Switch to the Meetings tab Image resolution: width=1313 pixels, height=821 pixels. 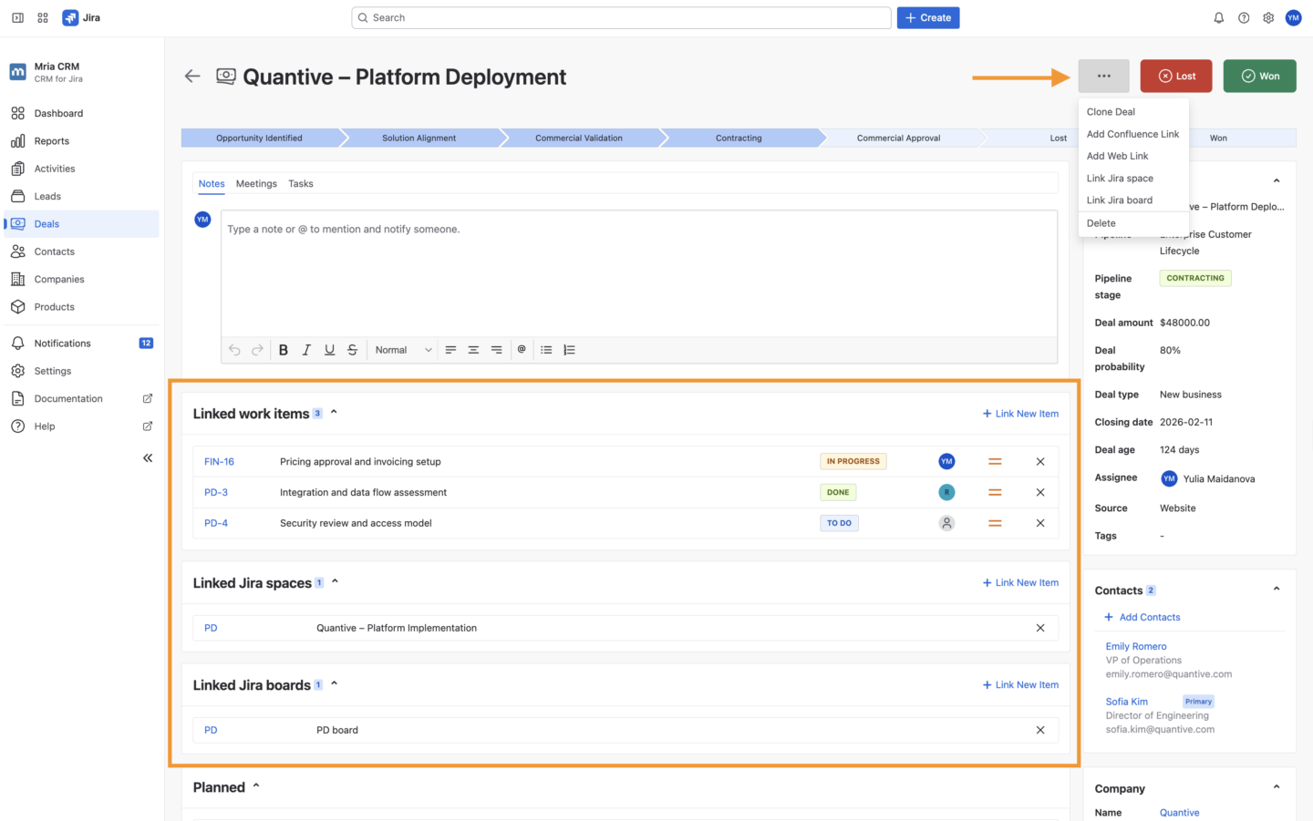click(x=256, y=183)
